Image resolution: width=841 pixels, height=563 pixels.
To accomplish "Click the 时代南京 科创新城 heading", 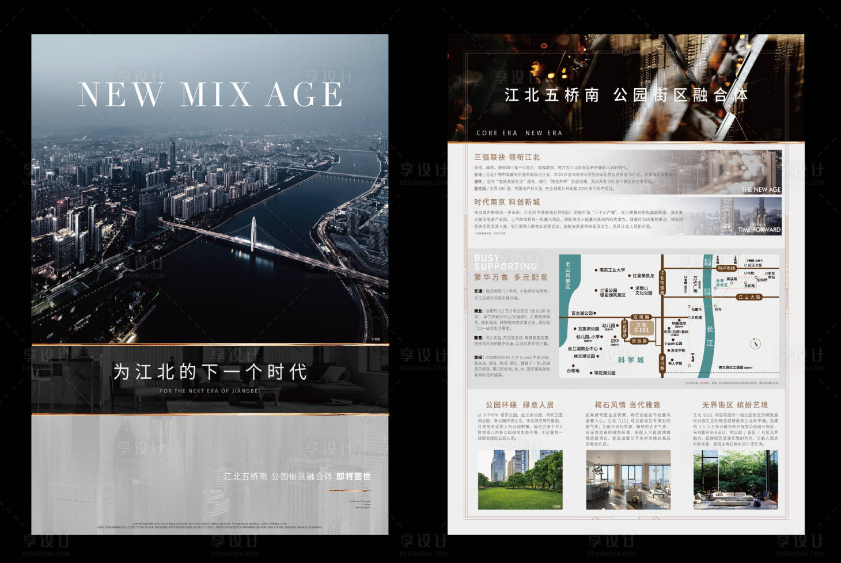I will (x=507, y=202).
